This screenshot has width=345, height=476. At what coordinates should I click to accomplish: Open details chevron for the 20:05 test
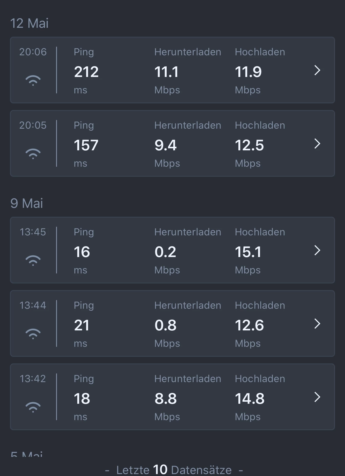(317, 144)
